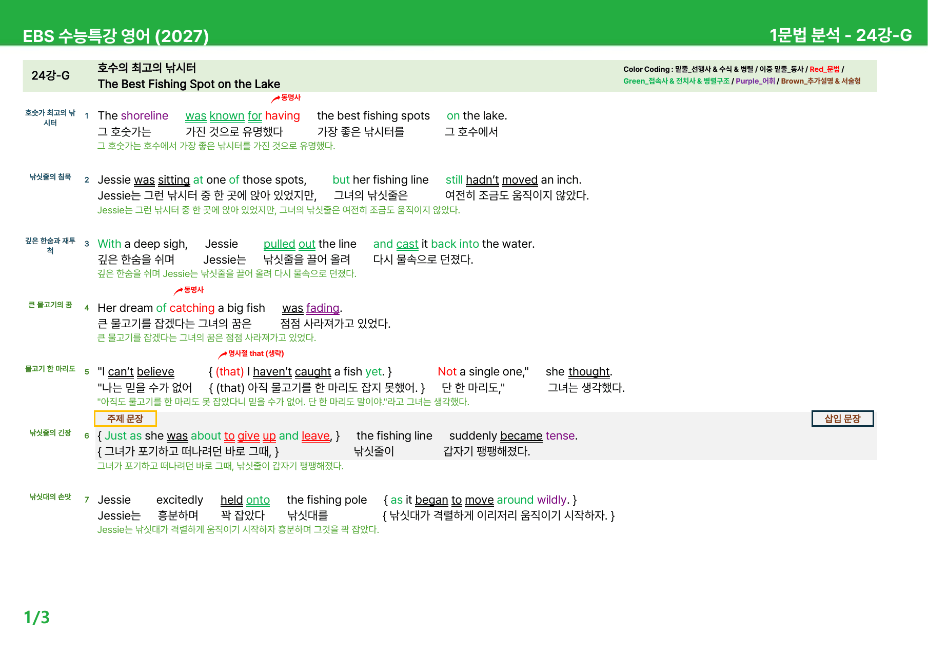This screenshot has height=656, width=928.
Task: Click the 'Color Coding' legend first line
Action: [734, 69]
